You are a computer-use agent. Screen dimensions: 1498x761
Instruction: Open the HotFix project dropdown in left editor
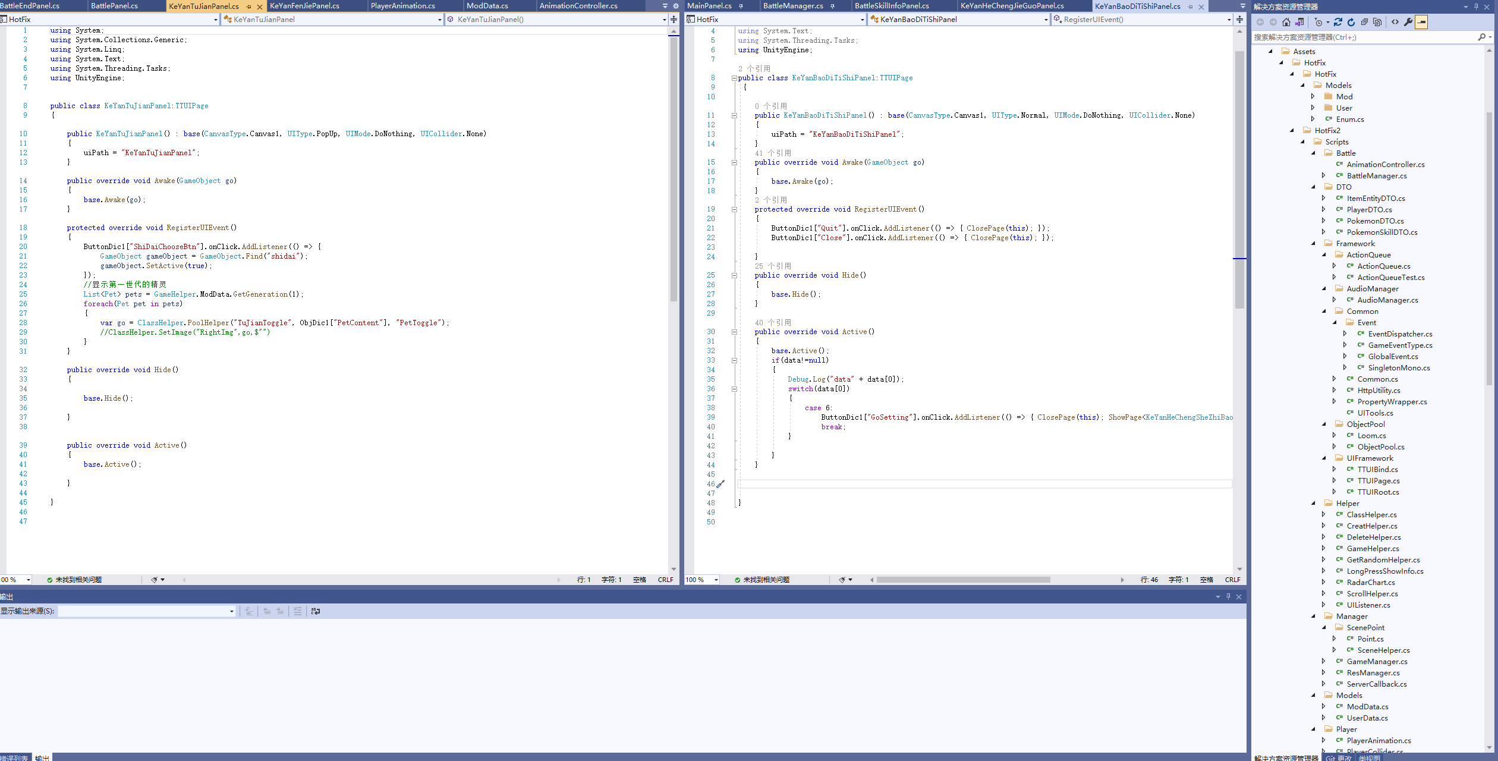click(x=215, y=20)
